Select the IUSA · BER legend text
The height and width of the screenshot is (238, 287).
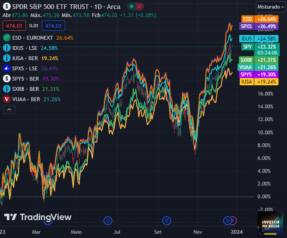[x=25, y=58]
